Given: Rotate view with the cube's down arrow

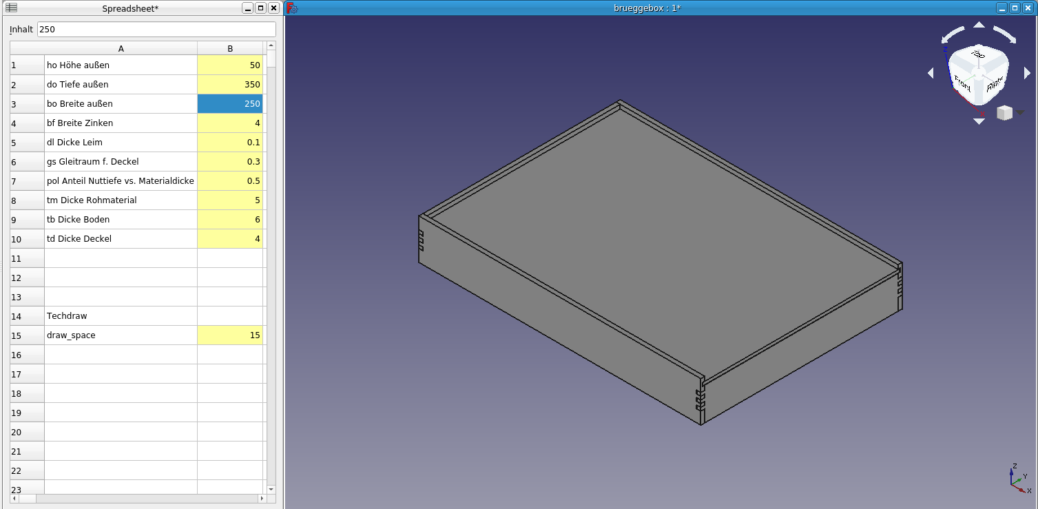Looking at the screenshot, I should click(x=979, y=121).
